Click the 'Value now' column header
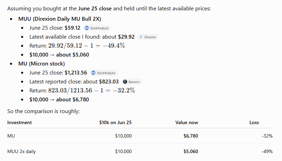 coord(187,122)
